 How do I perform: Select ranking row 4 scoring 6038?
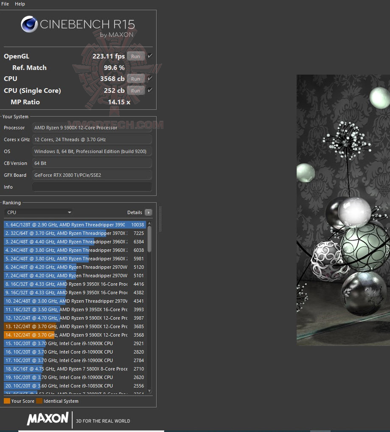(75, 250)
